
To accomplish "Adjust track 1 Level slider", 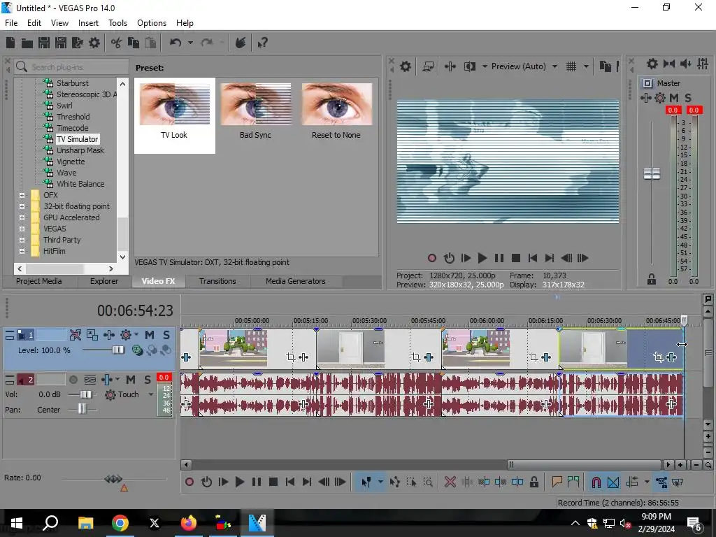I will point(117,350).
